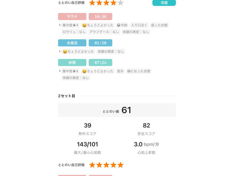
Task: Select the ロウリュ：なし tag
Action: click(x=74, y=32)
